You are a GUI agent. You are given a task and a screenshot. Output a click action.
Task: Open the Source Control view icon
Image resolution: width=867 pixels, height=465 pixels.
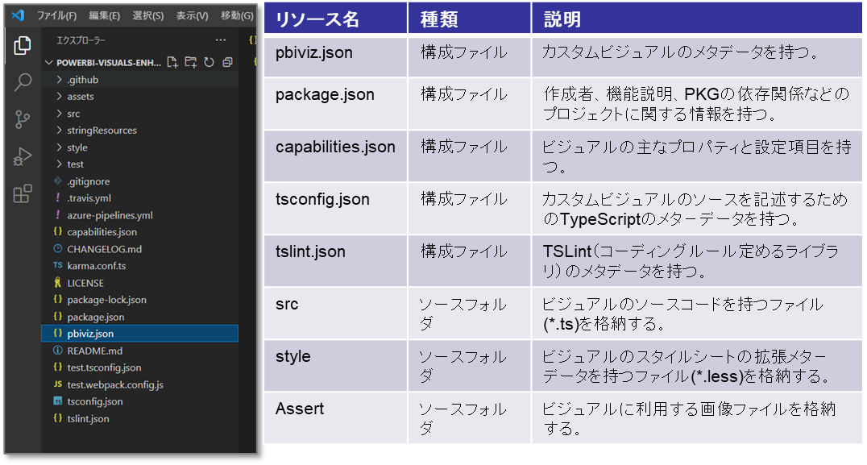(x=22, y=119)
